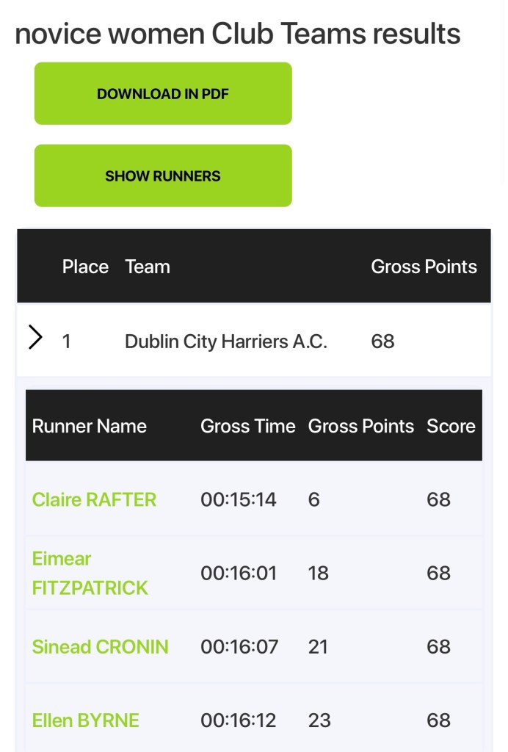Click the team's gross points total 68

(382, 341)
